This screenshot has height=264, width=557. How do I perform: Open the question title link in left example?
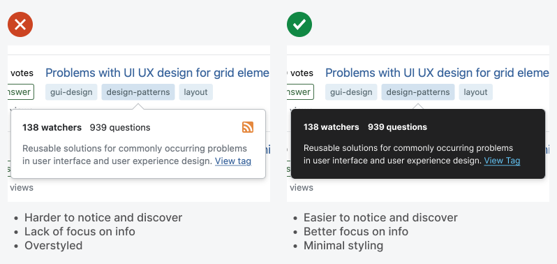[157, 73]
